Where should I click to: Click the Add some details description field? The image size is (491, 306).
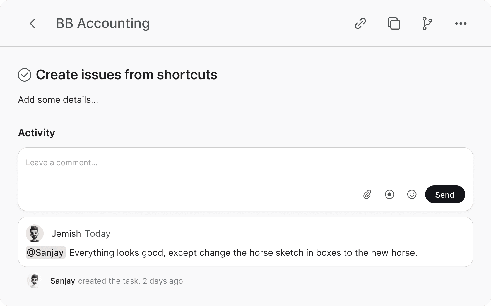[58, 100]
